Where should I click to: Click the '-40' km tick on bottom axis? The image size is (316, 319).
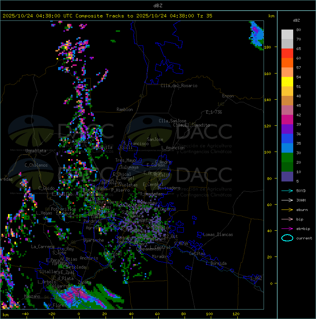[x=25, y=314]
